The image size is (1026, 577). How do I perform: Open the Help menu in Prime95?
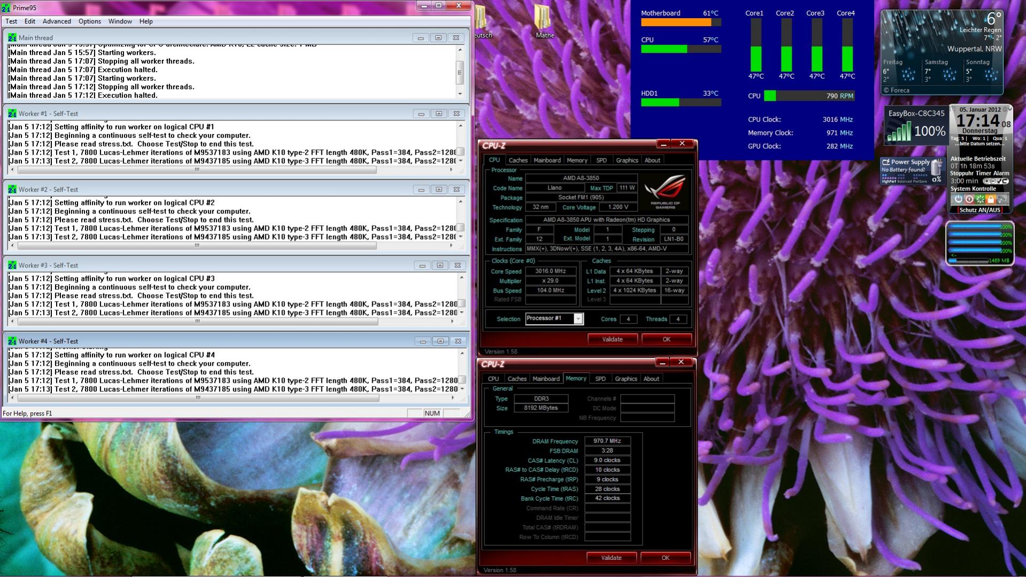146,21
